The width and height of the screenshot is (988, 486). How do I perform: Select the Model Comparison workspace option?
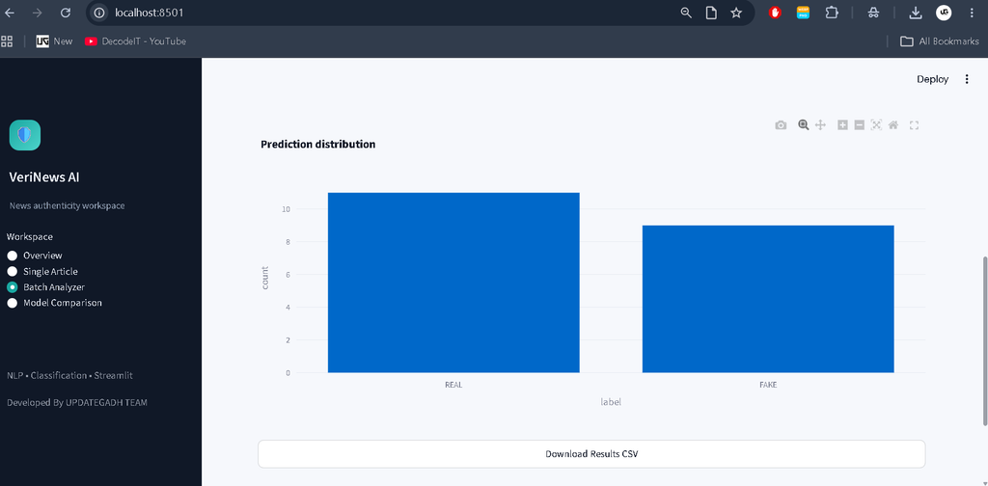(x=54, y=303)
